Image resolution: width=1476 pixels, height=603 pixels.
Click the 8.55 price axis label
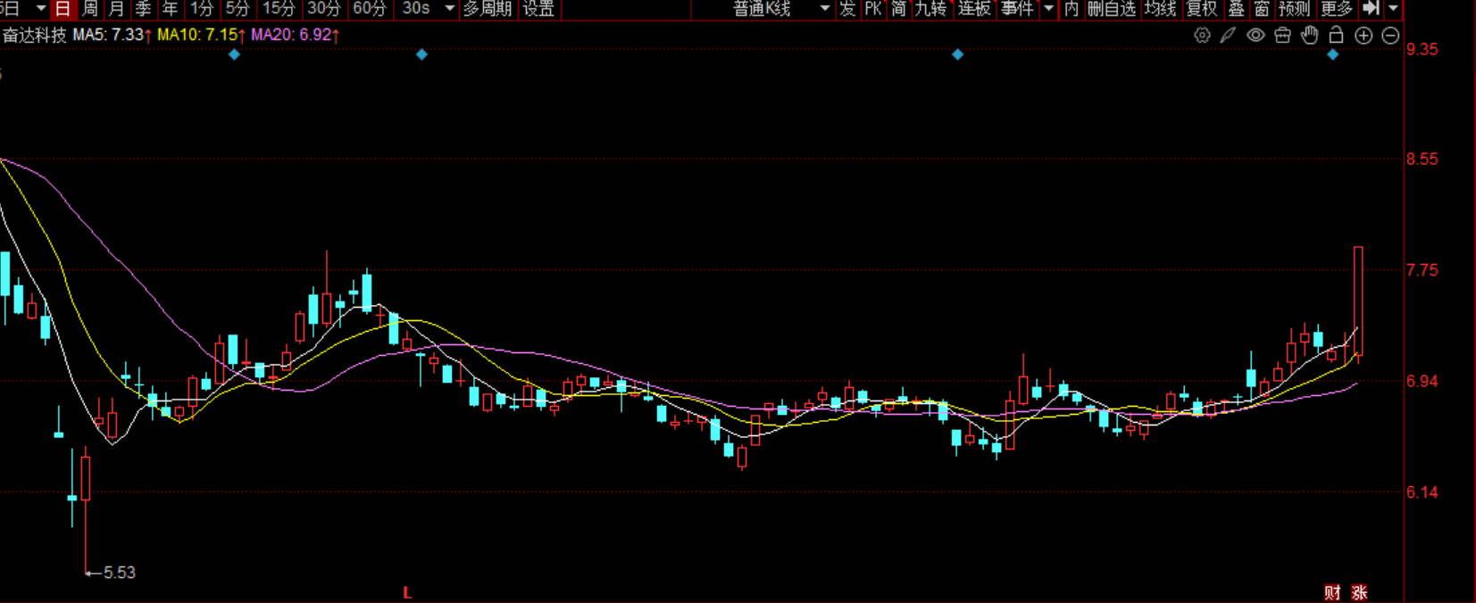1422,160
